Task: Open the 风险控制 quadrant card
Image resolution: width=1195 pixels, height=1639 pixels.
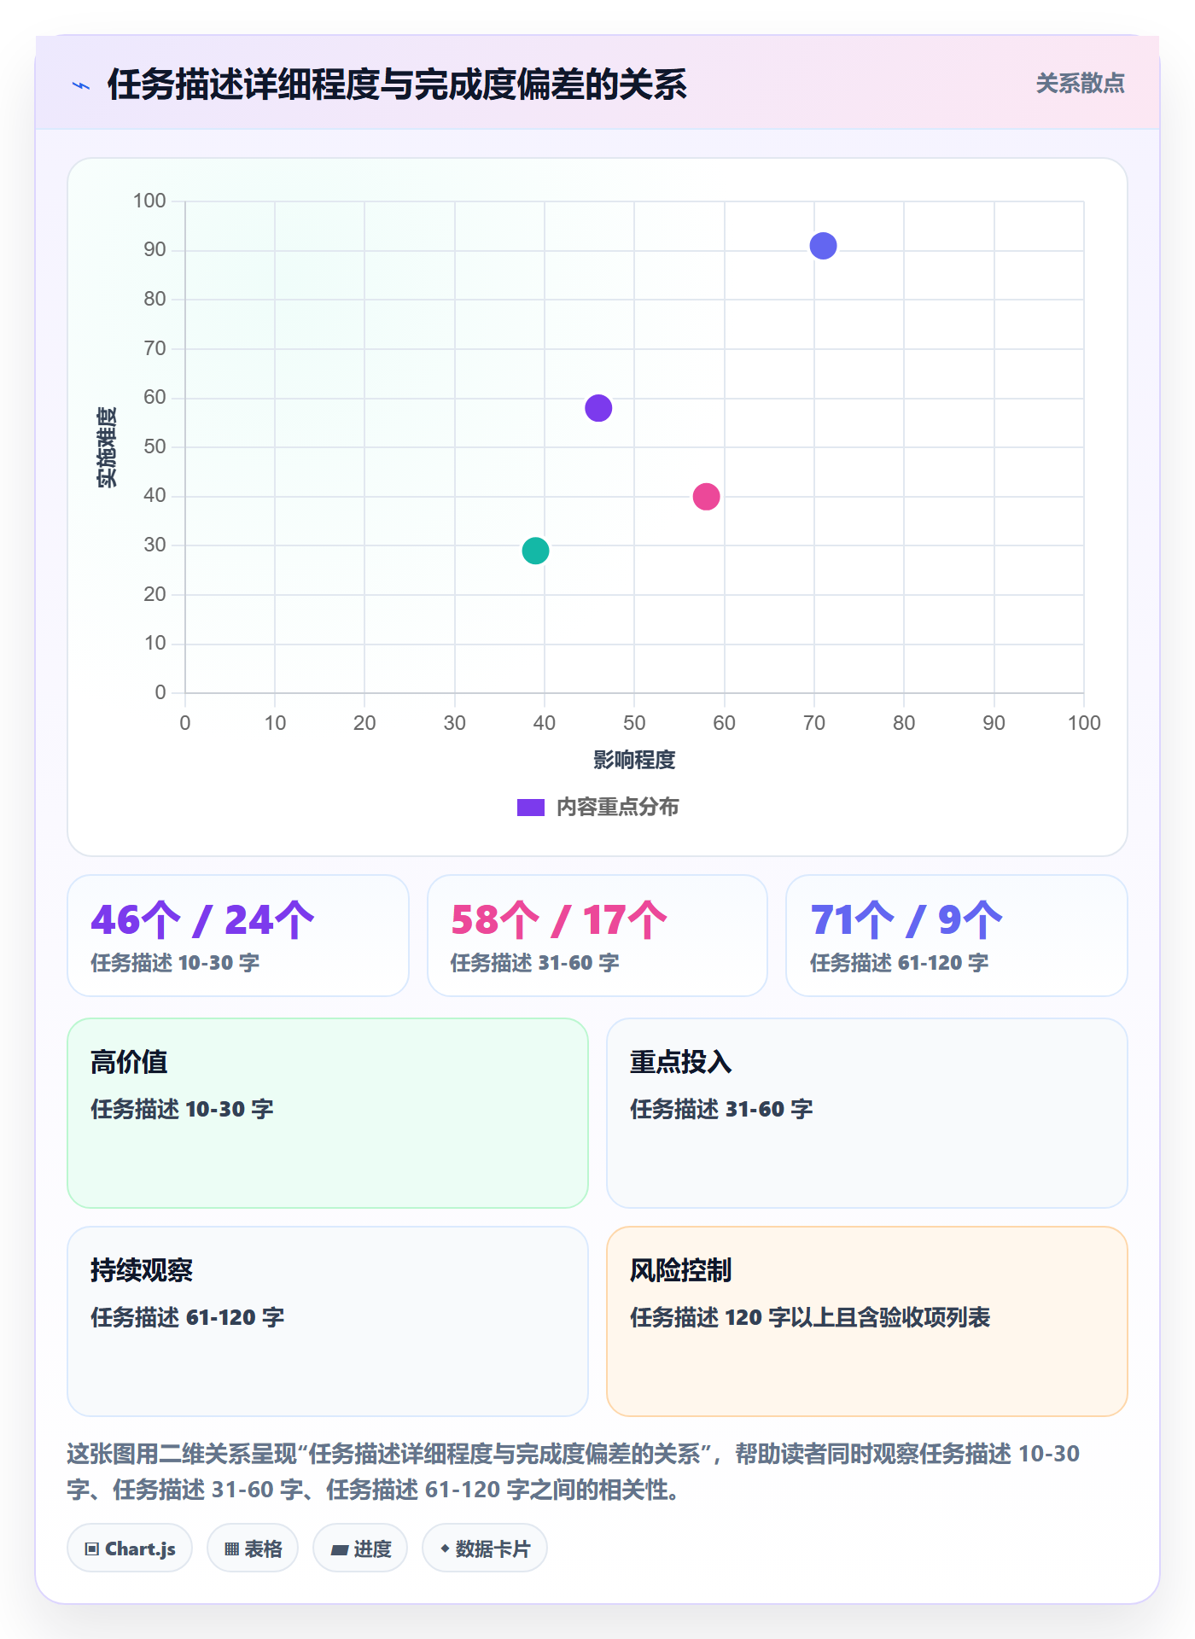Action: [x=867, y=1321]
